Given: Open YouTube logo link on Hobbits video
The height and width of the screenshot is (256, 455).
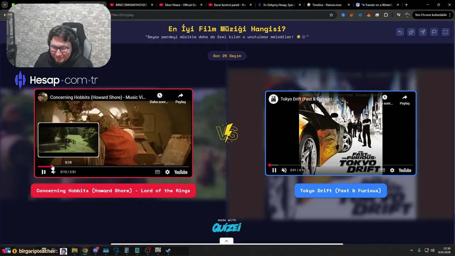Looking at the screenshot, I should (x=181, y=172).
